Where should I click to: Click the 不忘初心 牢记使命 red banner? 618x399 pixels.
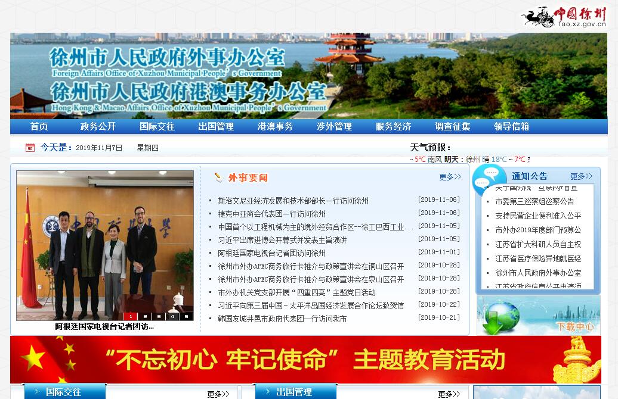pos(304,359)
